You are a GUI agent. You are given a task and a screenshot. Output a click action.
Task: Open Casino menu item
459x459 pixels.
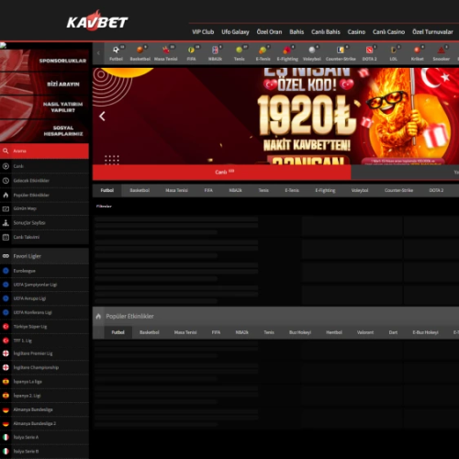point(356,32)
